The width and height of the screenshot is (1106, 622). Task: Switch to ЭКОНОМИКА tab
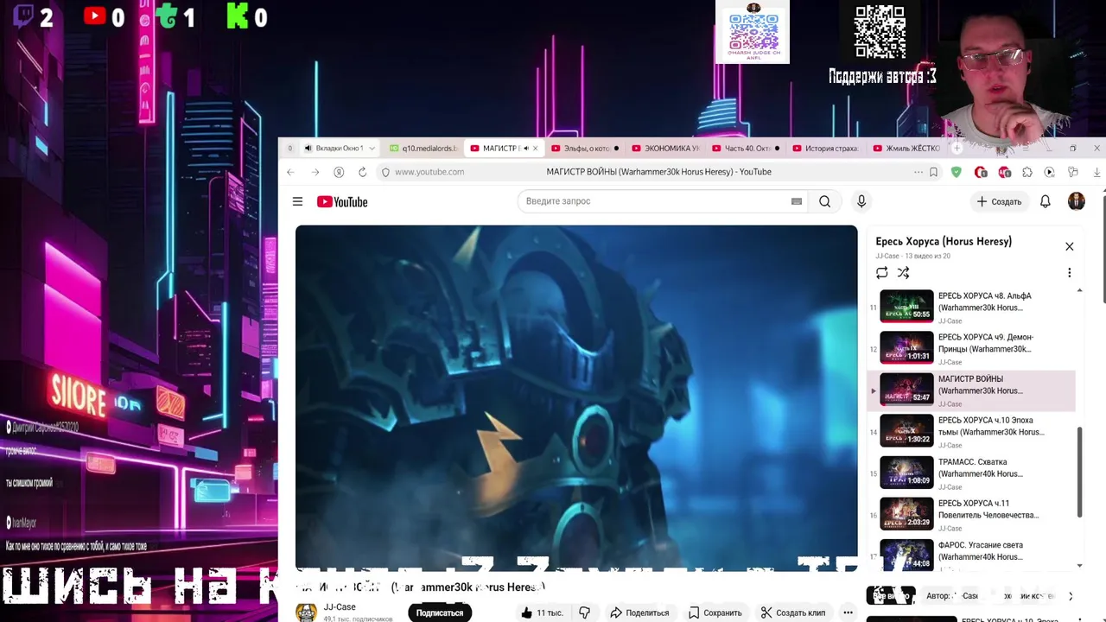click(x=665, y=149)
